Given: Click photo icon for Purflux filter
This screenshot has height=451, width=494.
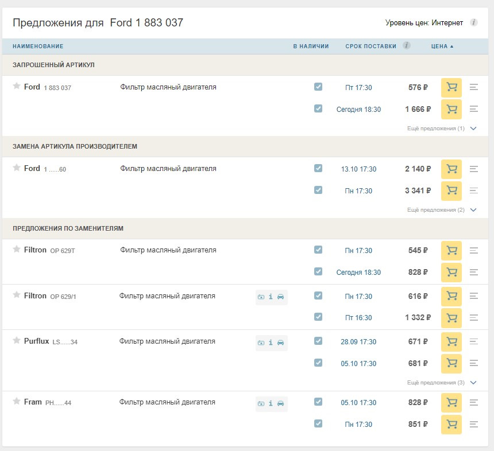Looking at the screenshot, I should click(x=261, y=343).
